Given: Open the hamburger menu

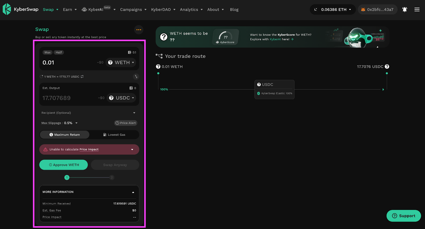Looking at the screenshot, I should pyautogui.click(x=417, y=10).
